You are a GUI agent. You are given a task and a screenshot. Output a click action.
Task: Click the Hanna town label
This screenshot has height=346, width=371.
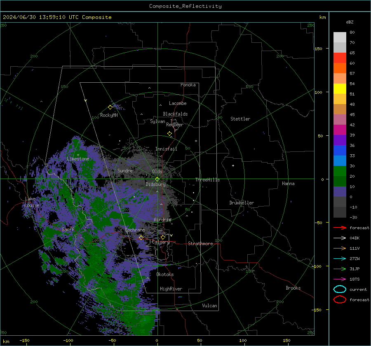click(288, 183)
